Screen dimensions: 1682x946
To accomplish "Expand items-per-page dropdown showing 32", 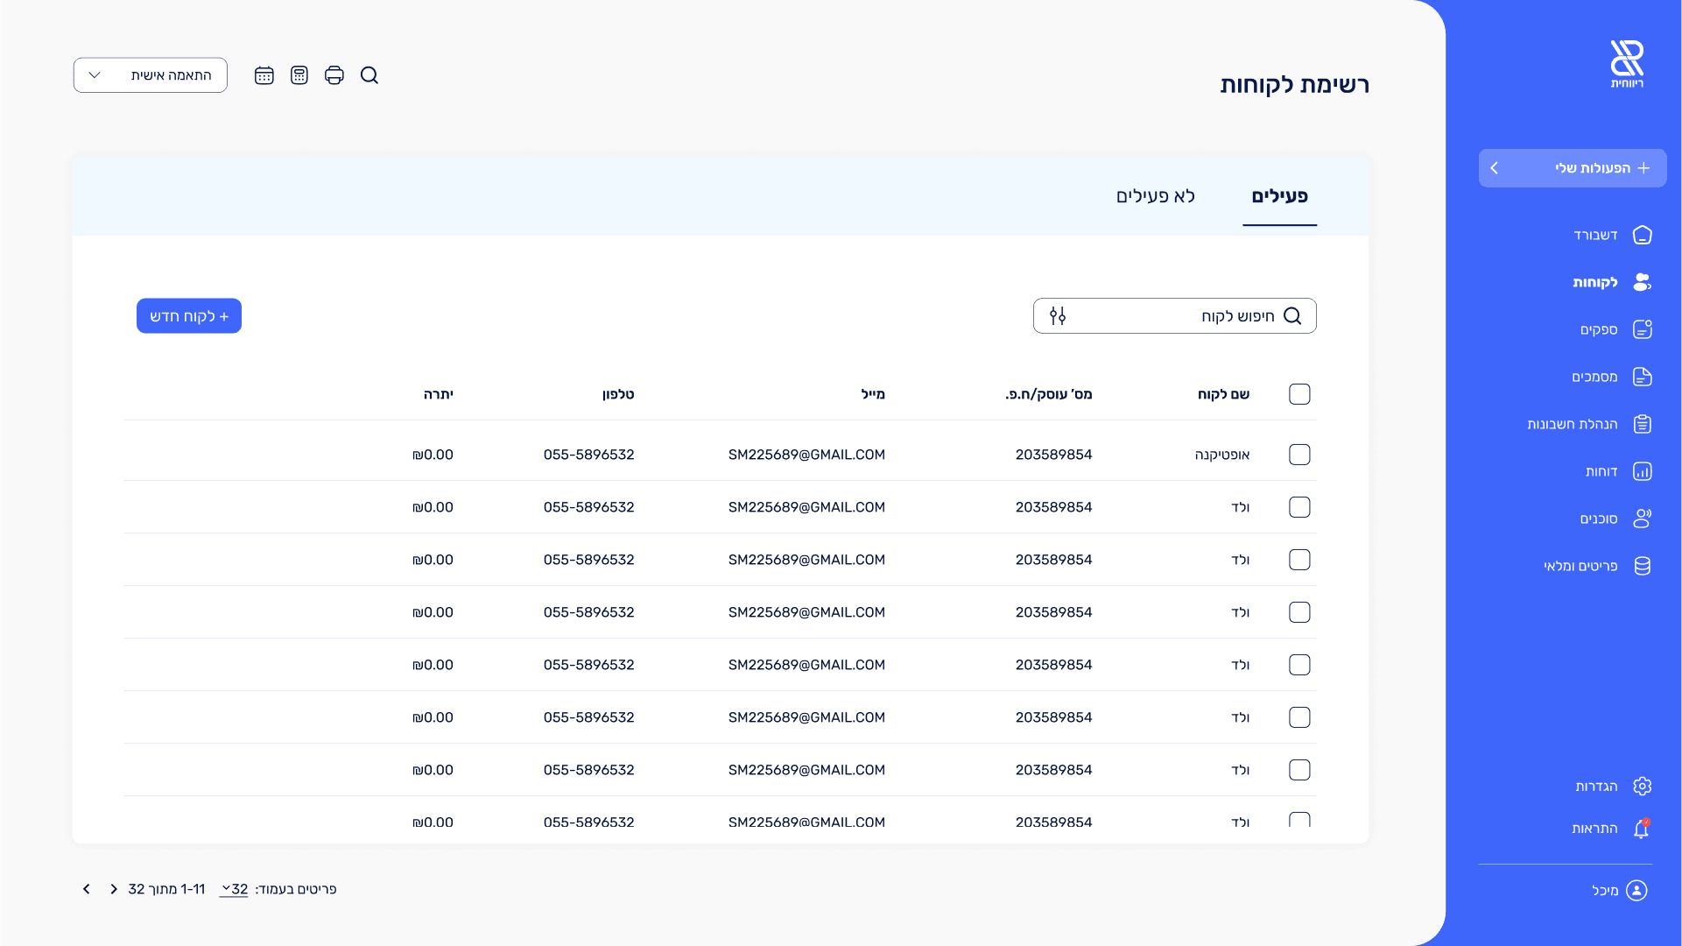I will pos(234,889).
